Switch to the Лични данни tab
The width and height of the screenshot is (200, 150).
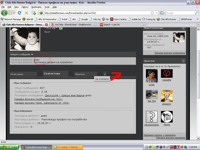(17, 74)
